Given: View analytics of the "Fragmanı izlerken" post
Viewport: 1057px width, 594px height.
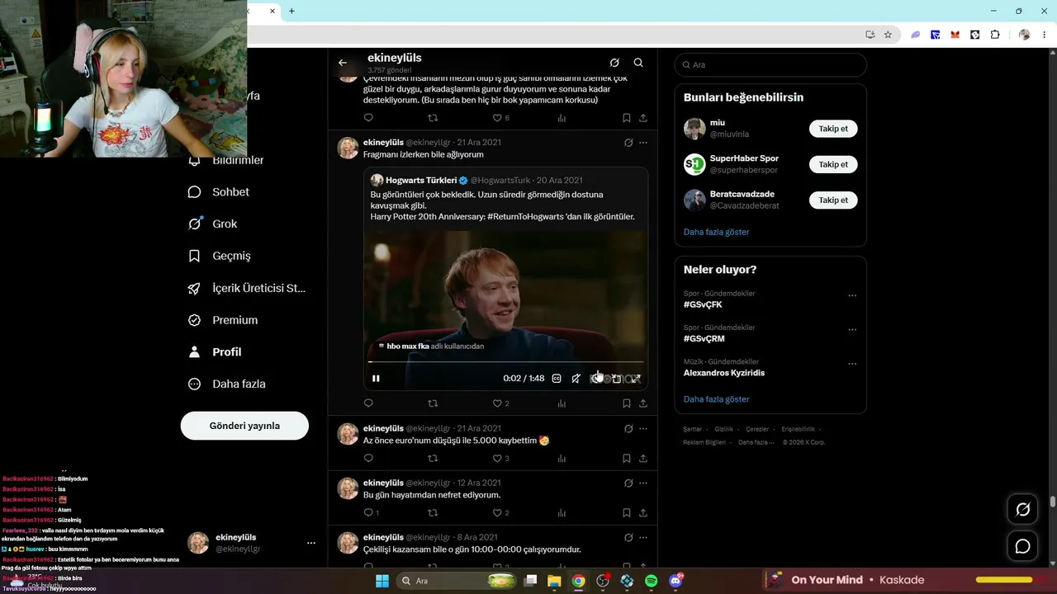Looking at the screenshot, I should point(562,403).
